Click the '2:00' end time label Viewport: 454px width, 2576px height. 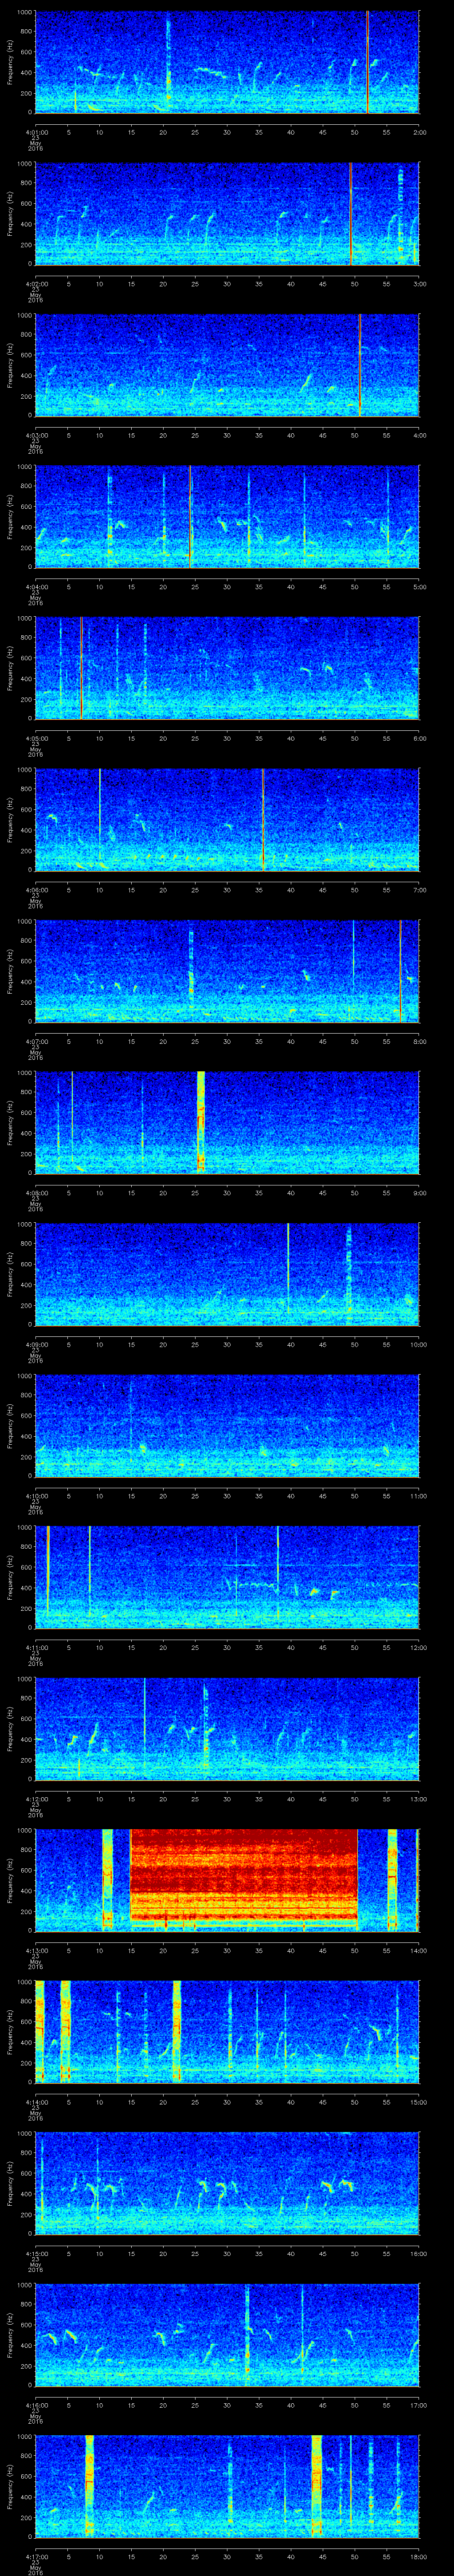419,131
